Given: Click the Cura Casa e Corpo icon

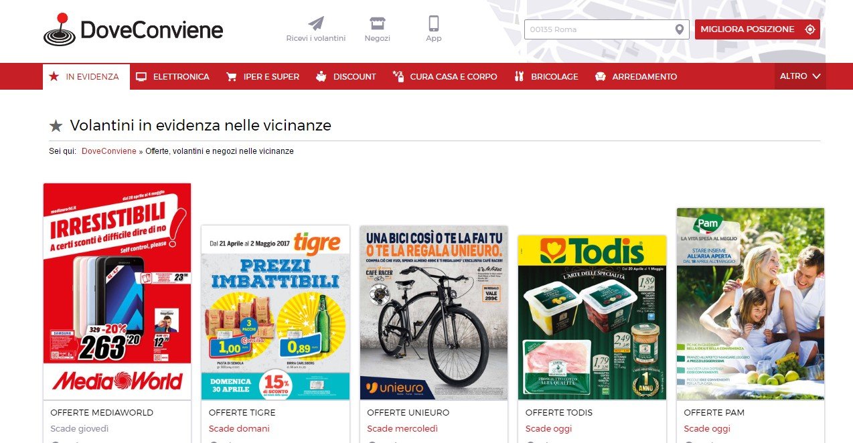Looking at the screenshot, I should (x=398, y=76).
